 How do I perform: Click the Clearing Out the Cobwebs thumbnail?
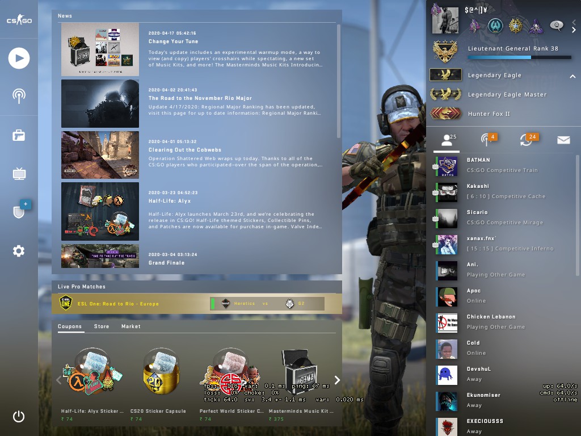coord(100,155)
